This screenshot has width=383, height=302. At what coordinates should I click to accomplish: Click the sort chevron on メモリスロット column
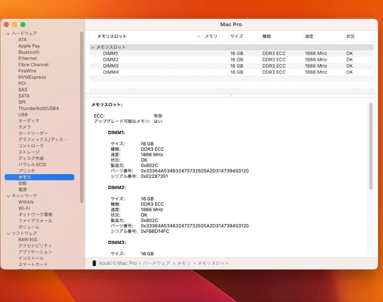click(x=199, y=36)
